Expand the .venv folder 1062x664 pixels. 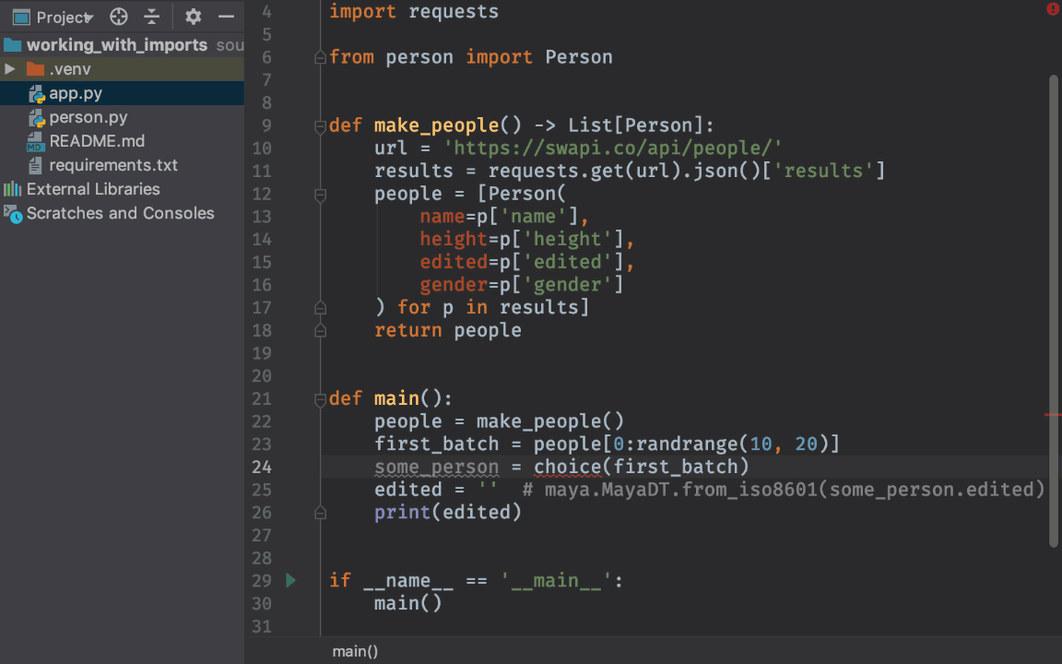(x=9, y=69)
